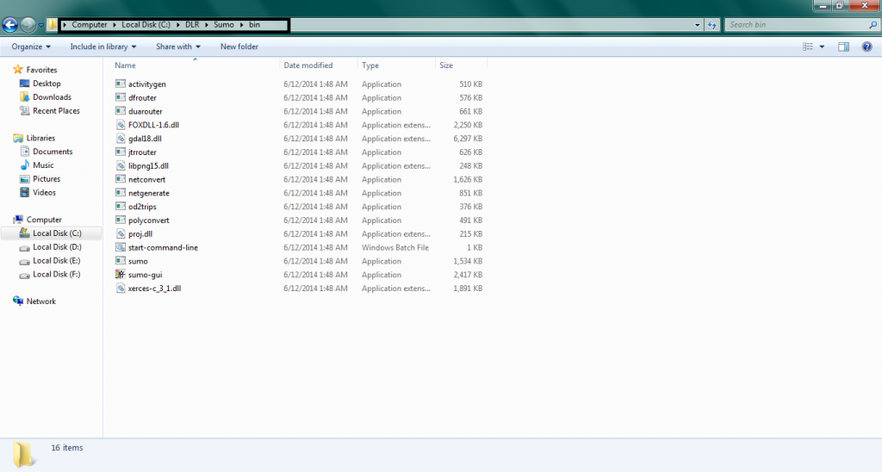Toggle the preview pane icon
Viewport: 882px width, 472px height.
pos(844,47)
